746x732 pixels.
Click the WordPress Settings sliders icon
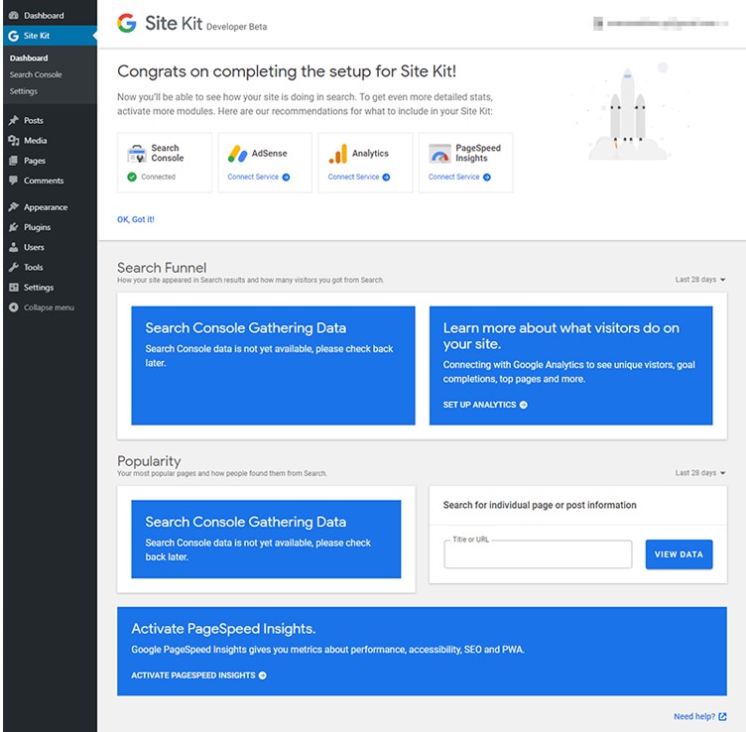point(13,287)
